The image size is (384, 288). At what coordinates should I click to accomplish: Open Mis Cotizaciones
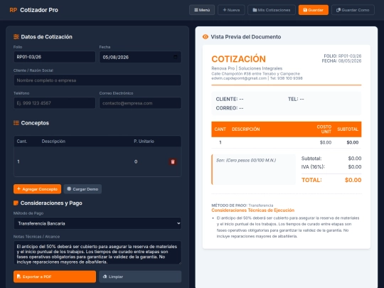click(272, 10)
